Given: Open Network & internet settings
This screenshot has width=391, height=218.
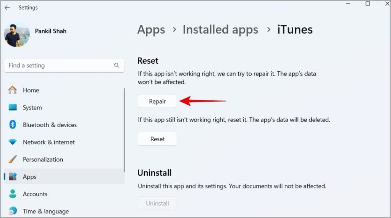Looking at the screenshot, I should point(49,142).
